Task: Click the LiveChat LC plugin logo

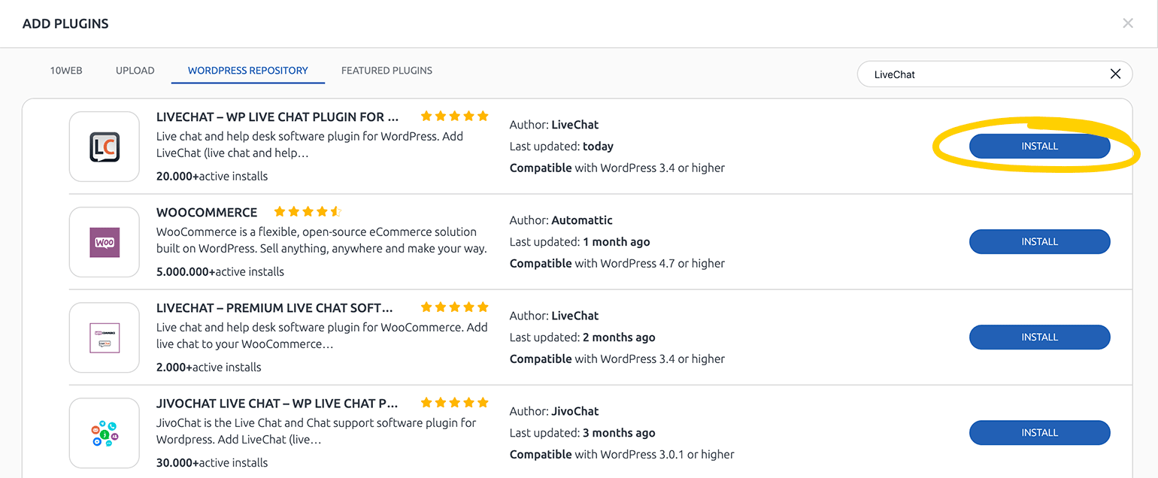Action: tap(104, 146)
